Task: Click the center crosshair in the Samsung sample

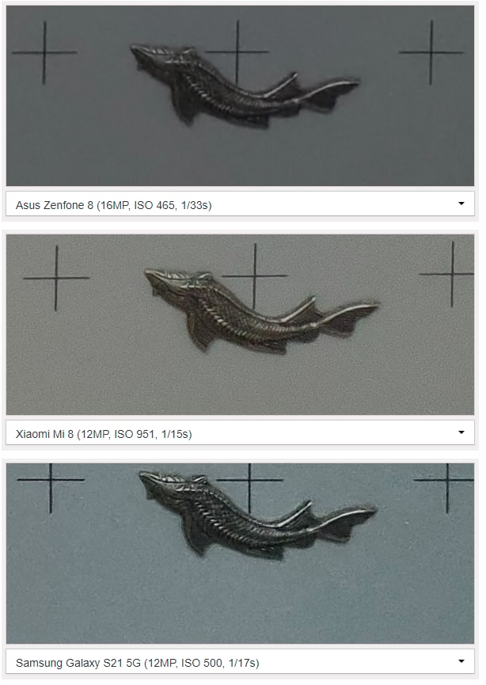Action: point(249,480)
